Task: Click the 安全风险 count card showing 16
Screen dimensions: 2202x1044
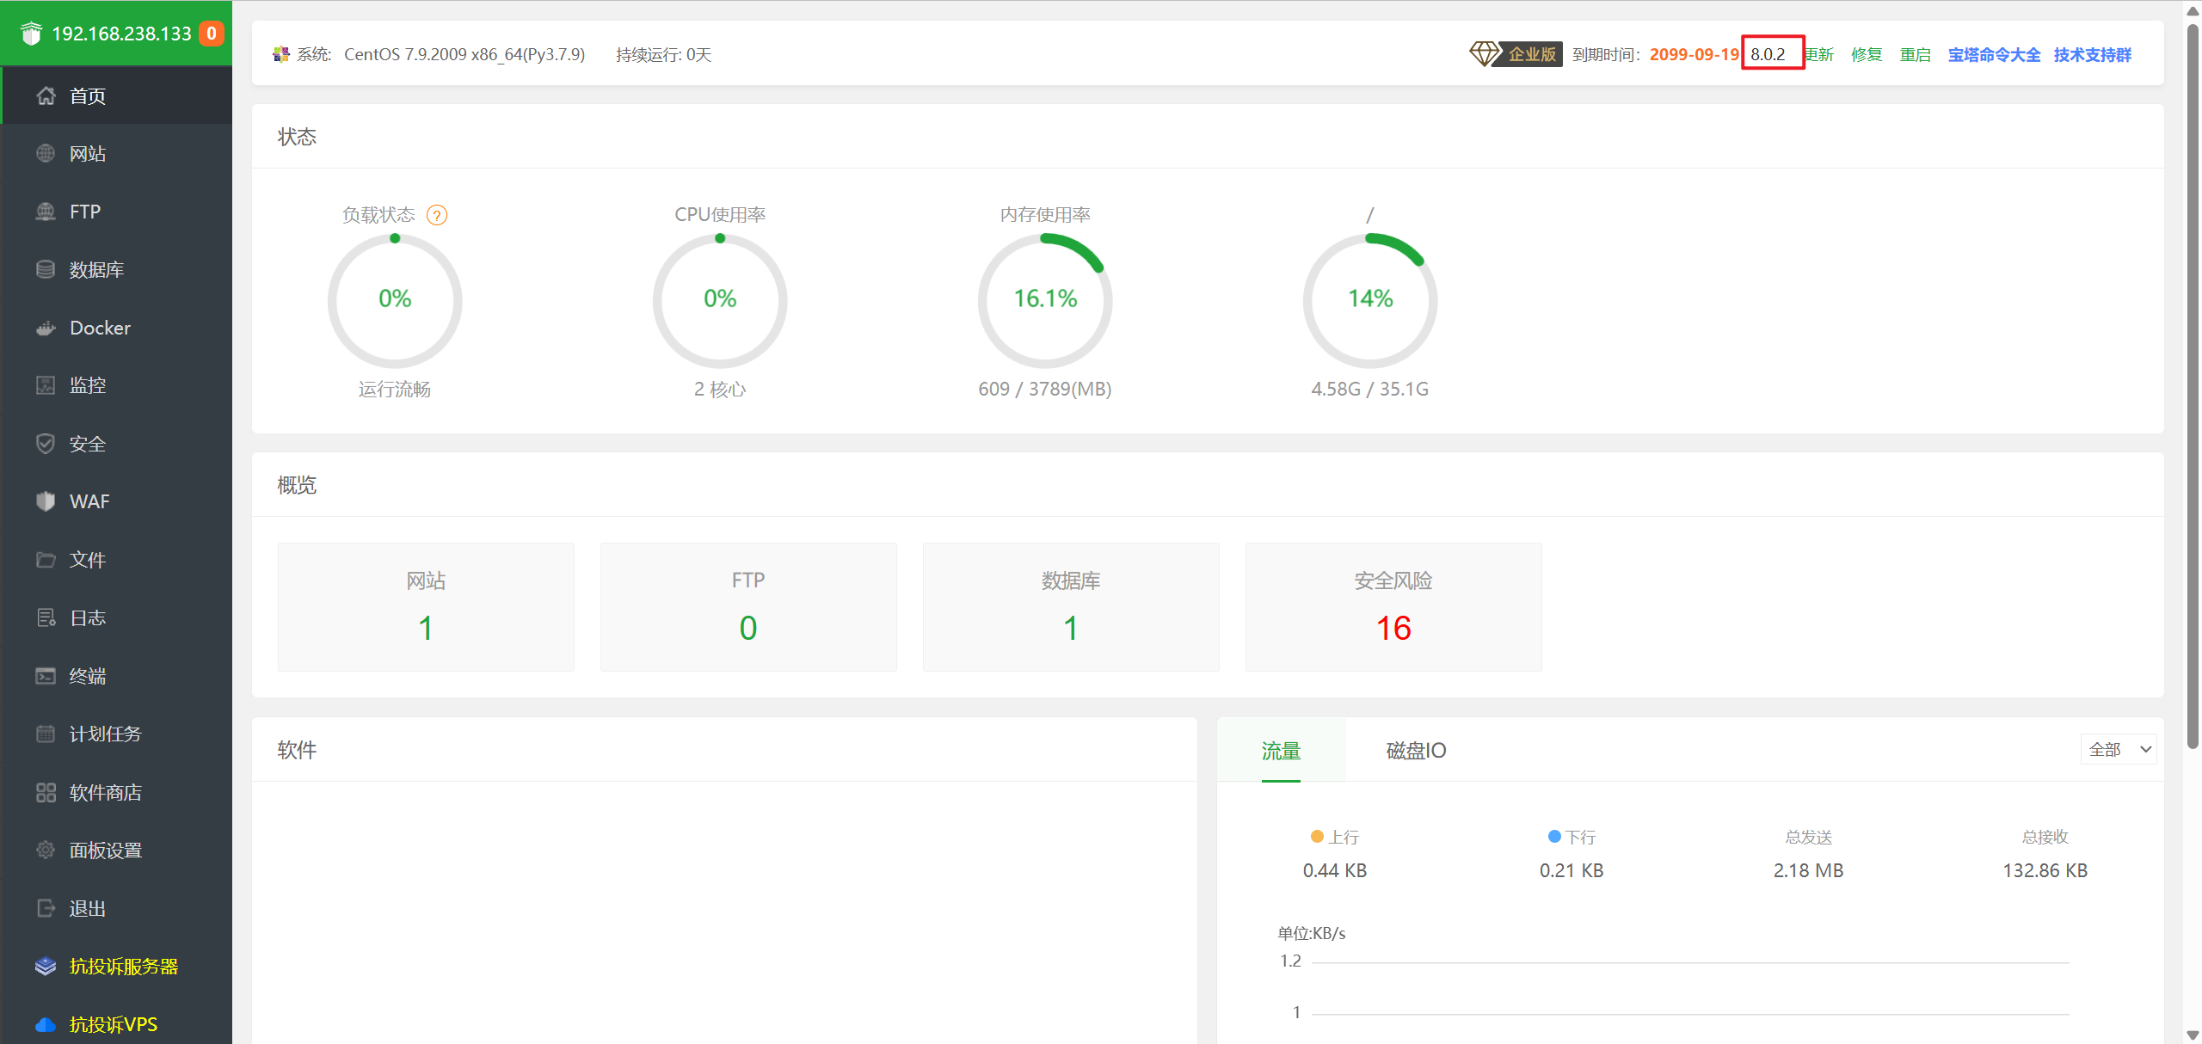Action: click(x=1393, y=607)
